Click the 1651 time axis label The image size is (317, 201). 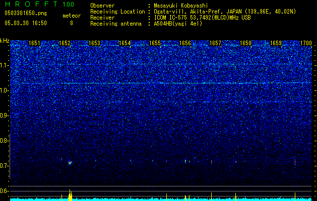[x=34, y=43]
